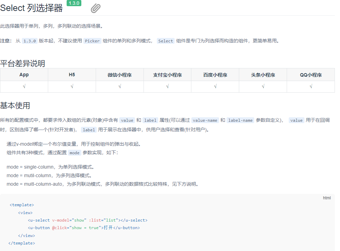Select the H5 column header

pos(72,75)
